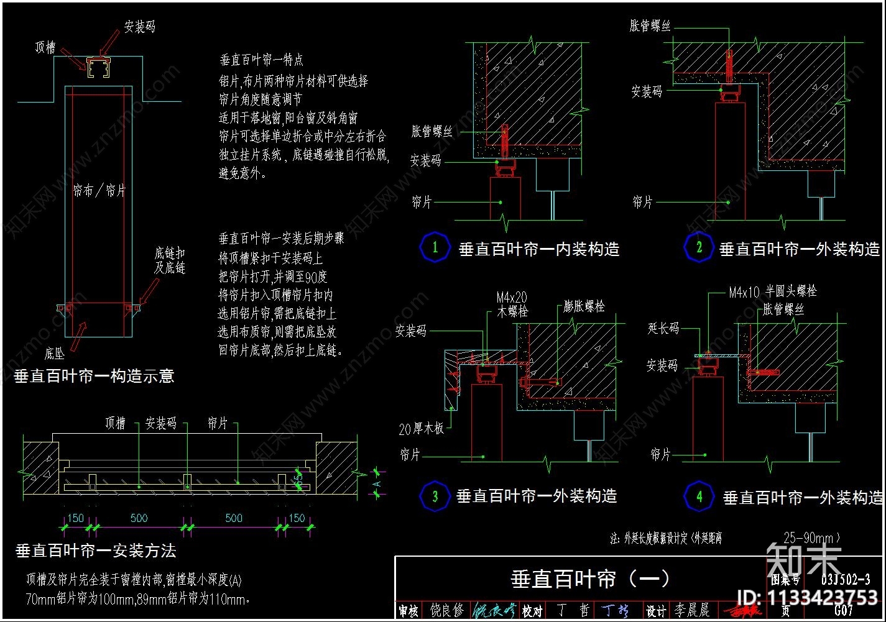The height and width of the screenshot is (622, 886).
Task: Click '胀管螺丝' label in detail 2
Action: tap(650, 25)
